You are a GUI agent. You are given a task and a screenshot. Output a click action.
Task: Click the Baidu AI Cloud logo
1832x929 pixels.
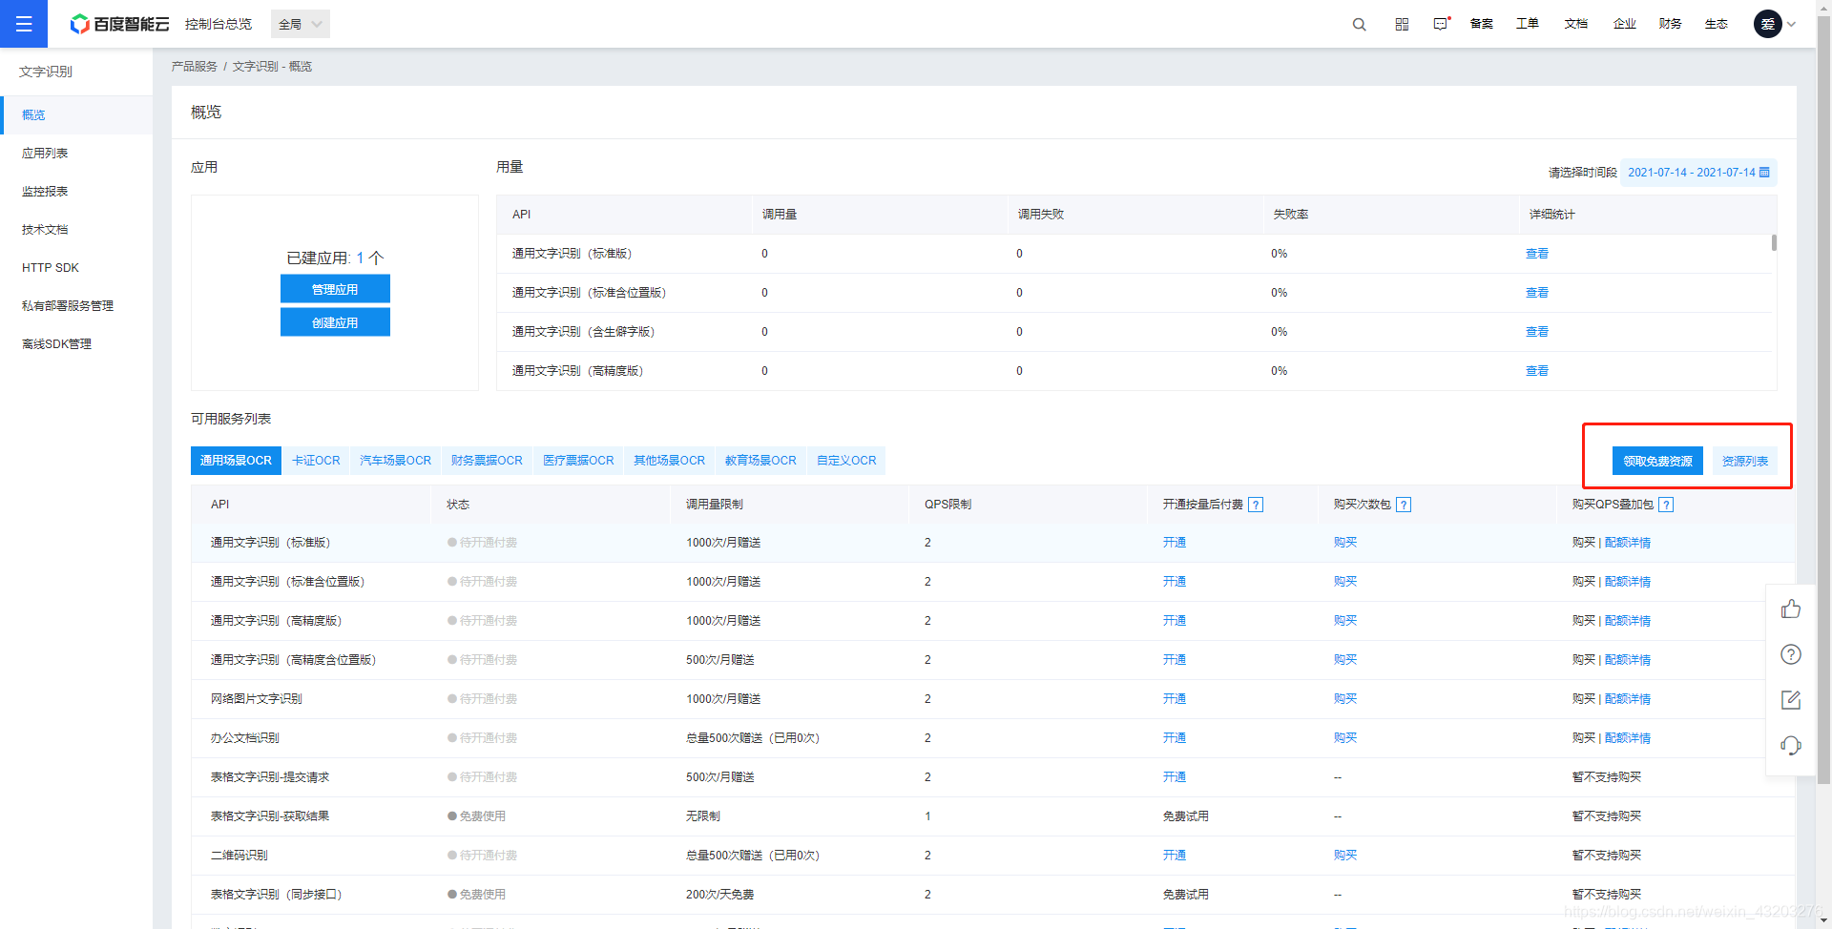119,24
